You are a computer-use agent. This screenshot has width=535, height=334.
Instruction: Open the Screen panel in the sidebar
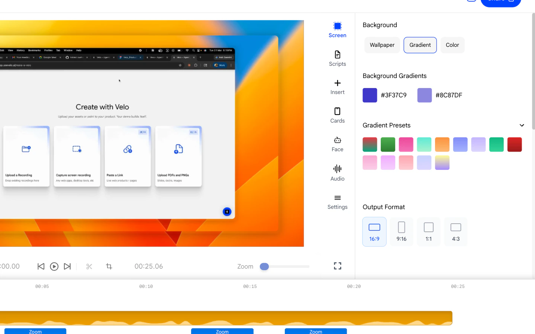click(337, 30)
